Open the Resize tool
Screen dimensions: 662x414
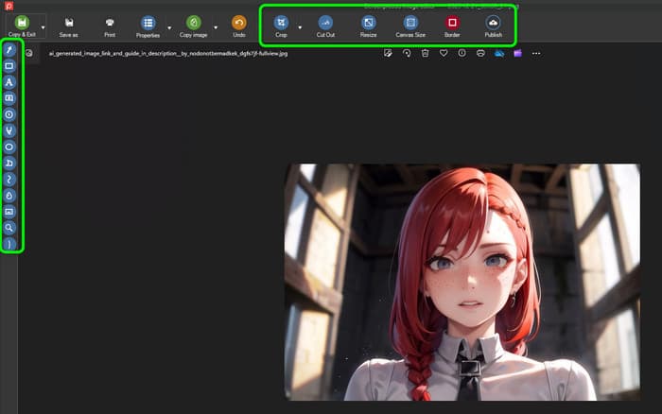click(x=368, y=26)
